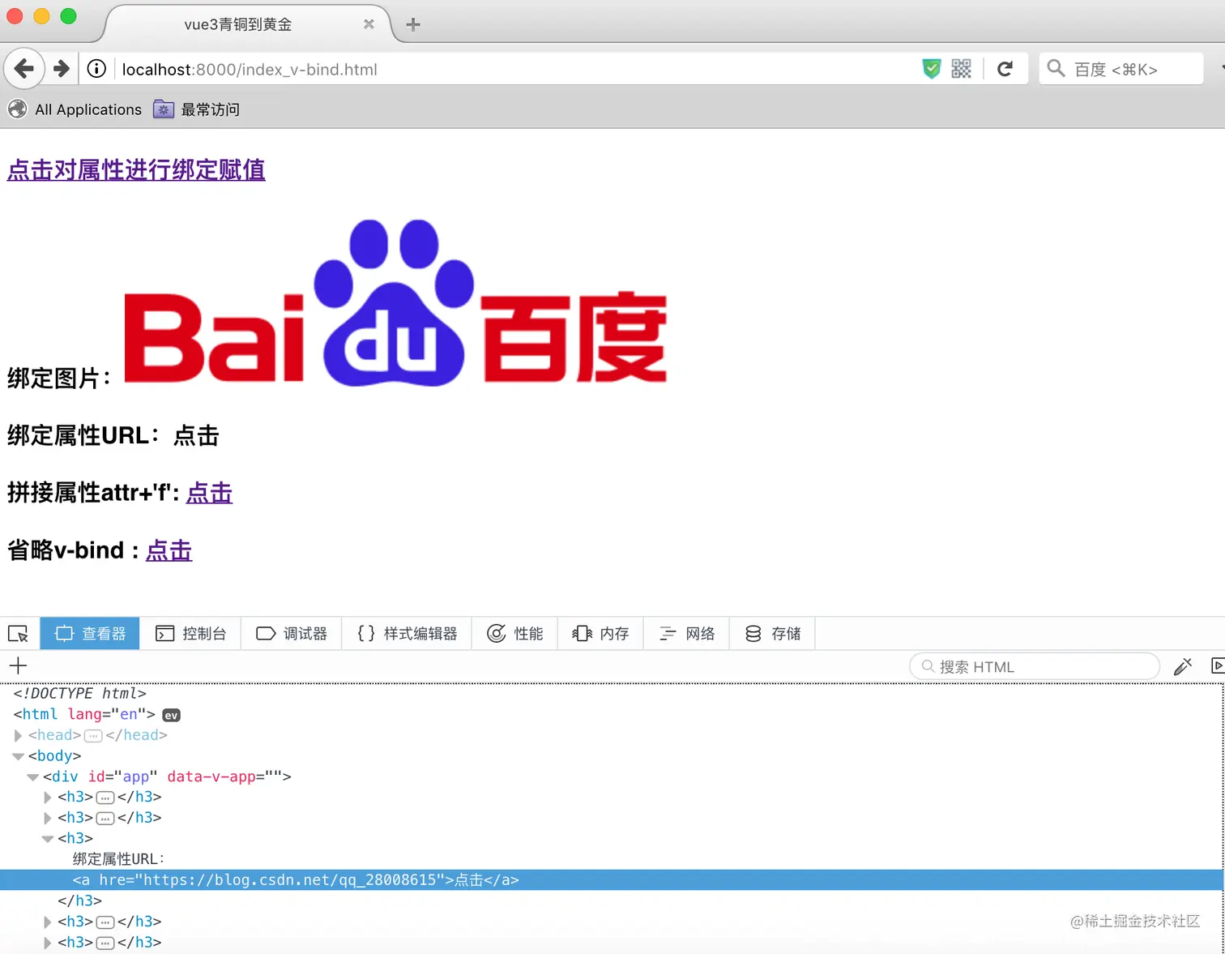
Task: Switch to the 网络 Network tab
Action: 686,633
